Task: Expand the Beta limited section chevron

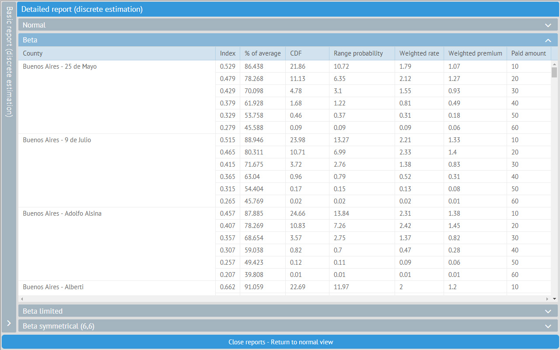Action: coord(548,311)
